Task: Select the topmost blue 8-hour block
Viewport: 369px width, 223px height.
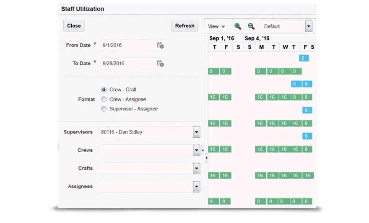Action: (304, 58)
